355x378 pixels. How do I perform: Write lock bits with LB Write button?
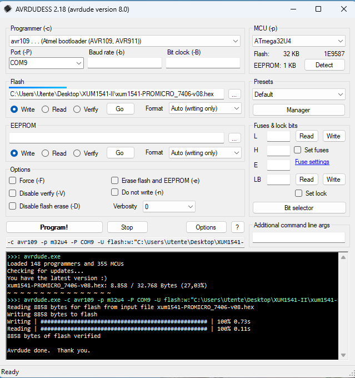click(x=334, y=180)
